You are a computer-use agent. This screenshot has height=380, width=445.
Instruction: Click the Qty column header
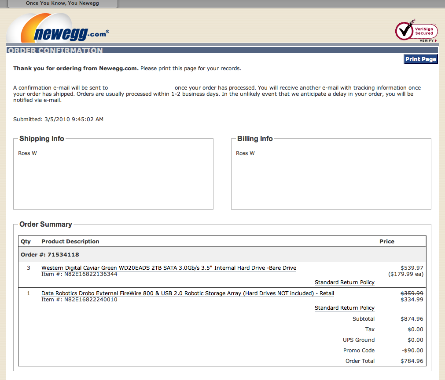26,242
